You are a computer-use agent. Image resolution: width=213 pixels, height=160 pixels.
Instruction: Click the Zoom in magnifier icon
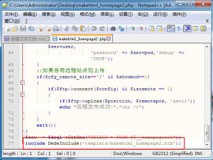(x=132, y=28)
